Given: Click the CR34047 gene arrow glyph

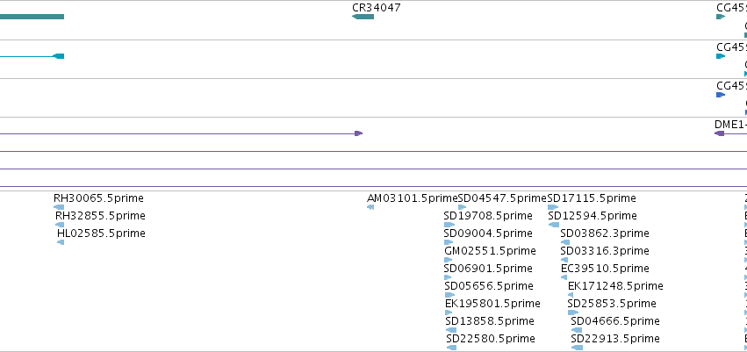Looking at the screenshot, I should [x=363, y=17].
